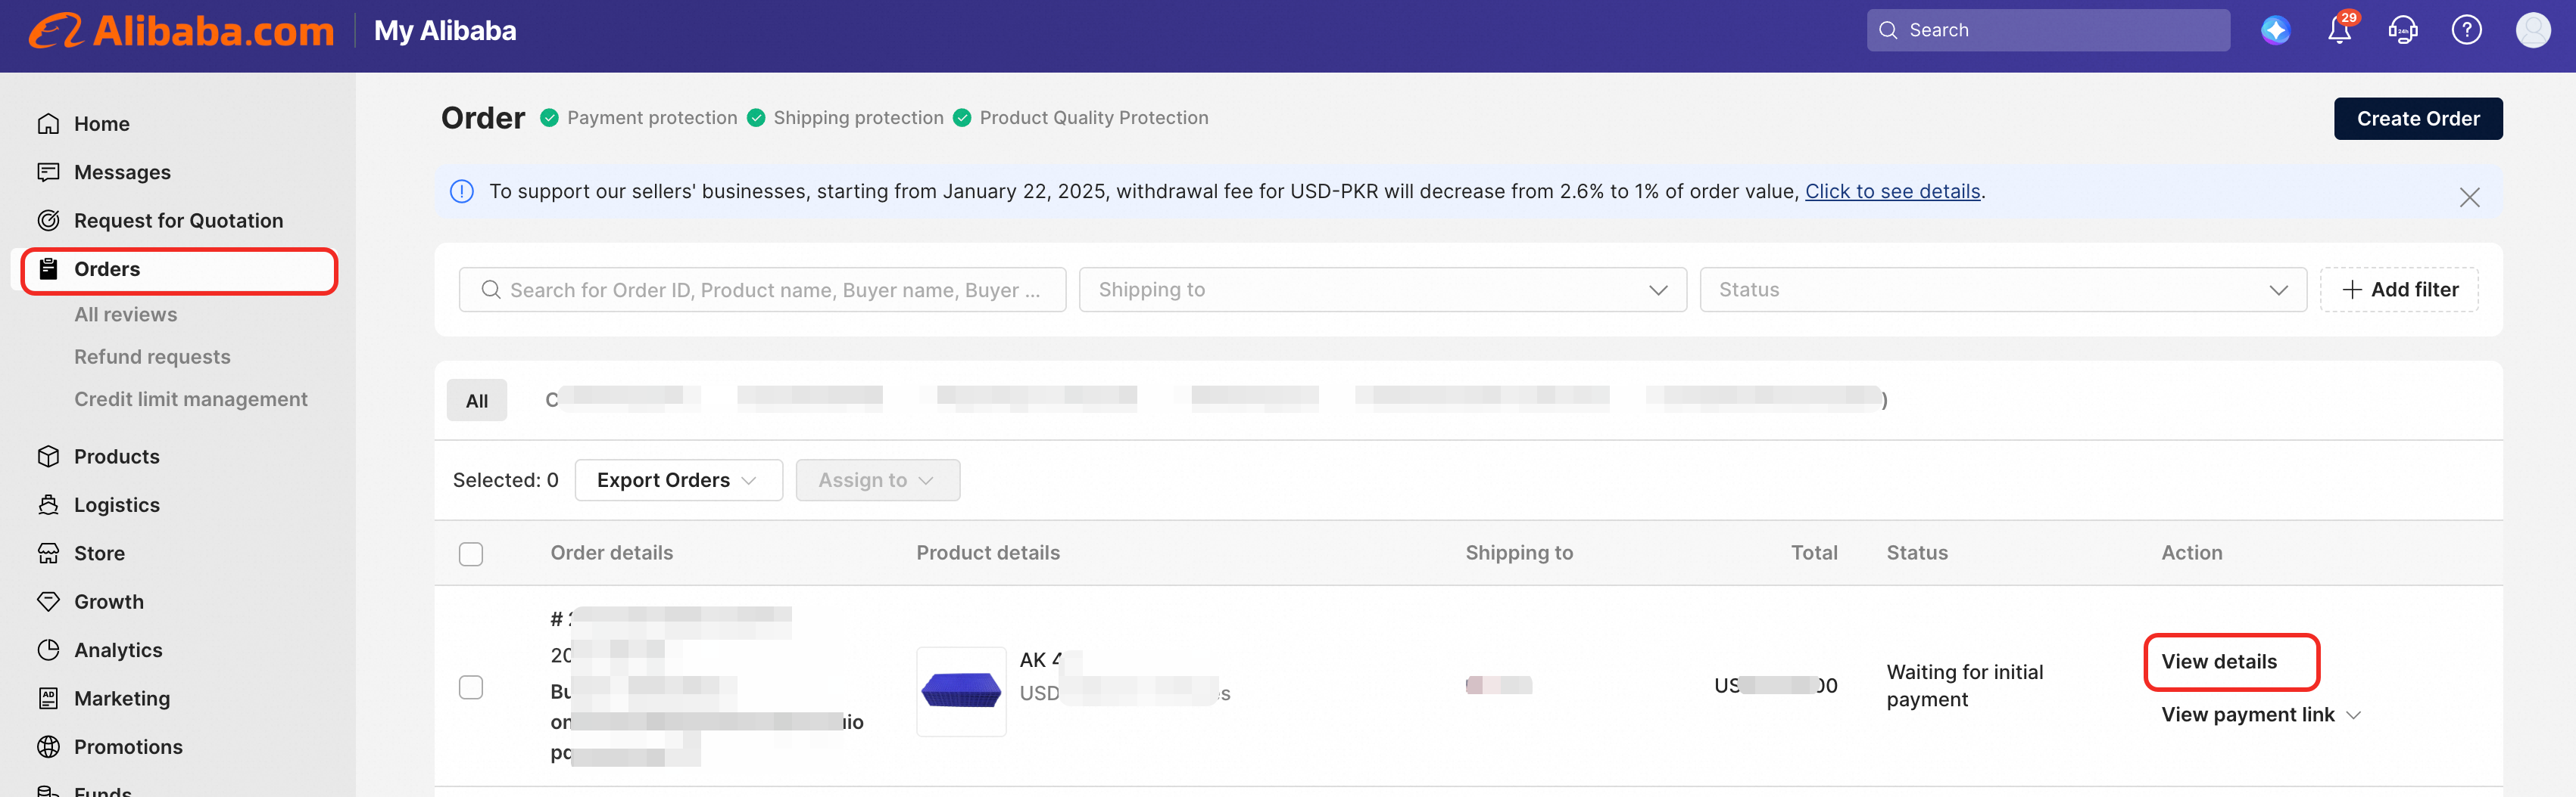Viewport: 2576px width, 797px height.
Task: Click the My Alibaba header title
Action: (x=445, y=31)
